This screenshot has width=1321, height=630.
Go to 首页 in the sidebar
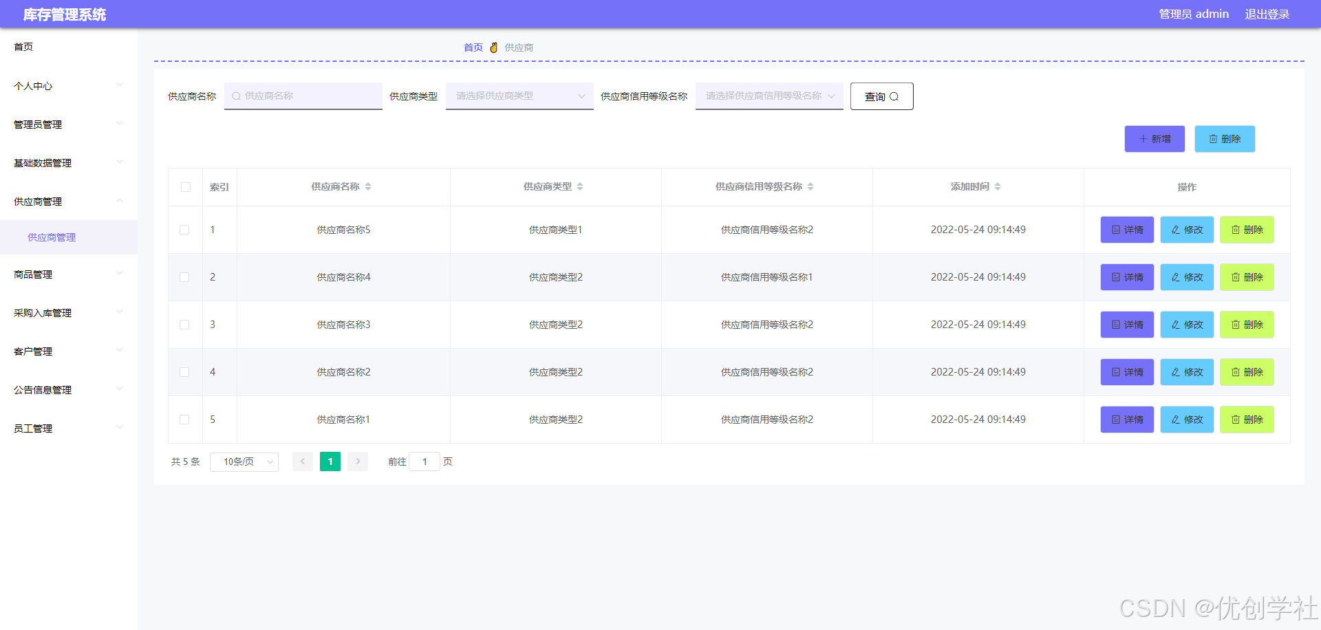(69, 47)
